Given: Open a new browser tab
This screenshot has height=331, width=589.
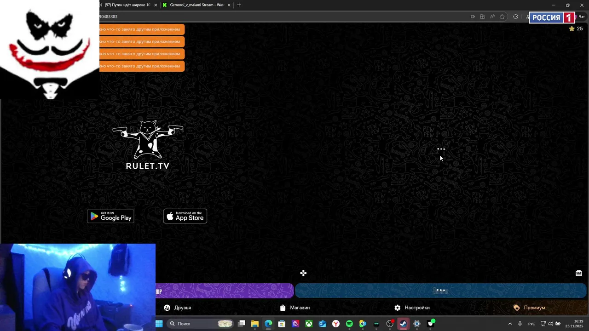Looking at the screenshot, I should pos(239,5).
